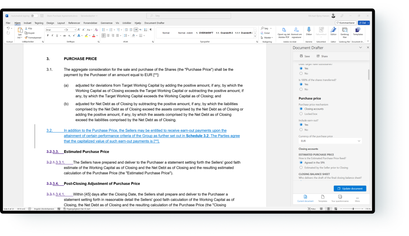
Task: Select No for Include earn-out
Action: pyautogui.click(x=301, y=130)
